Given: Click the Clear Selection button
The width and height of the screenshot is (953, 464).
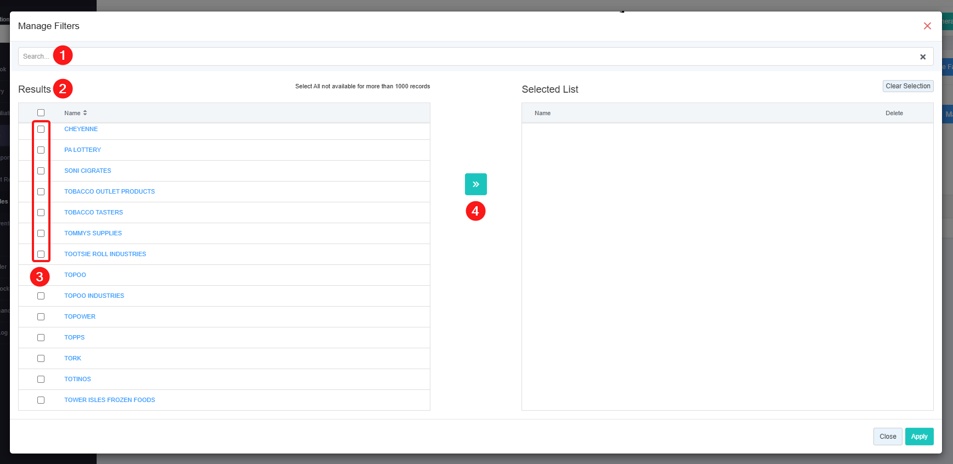Looking at the screenshot, I should pos(908,86).
